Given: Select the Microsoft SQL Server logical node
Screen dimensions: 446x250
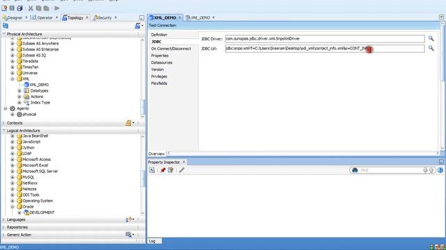Looking at the screenshot, I should click(40, 172).
